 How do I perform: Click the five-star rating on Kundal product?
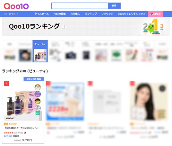click(9, 133)
